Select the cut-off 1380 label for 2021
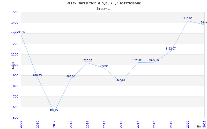Viewport: 207px width, 129px height. (203, 23)
